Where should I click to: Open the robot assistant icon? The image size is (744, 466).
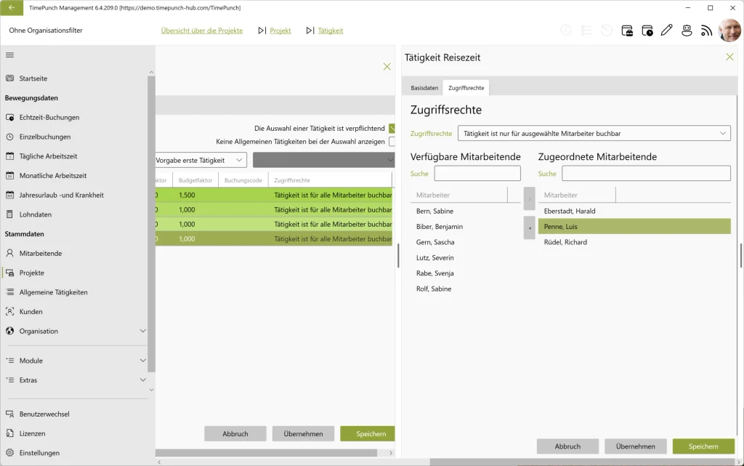coord(687,31)
